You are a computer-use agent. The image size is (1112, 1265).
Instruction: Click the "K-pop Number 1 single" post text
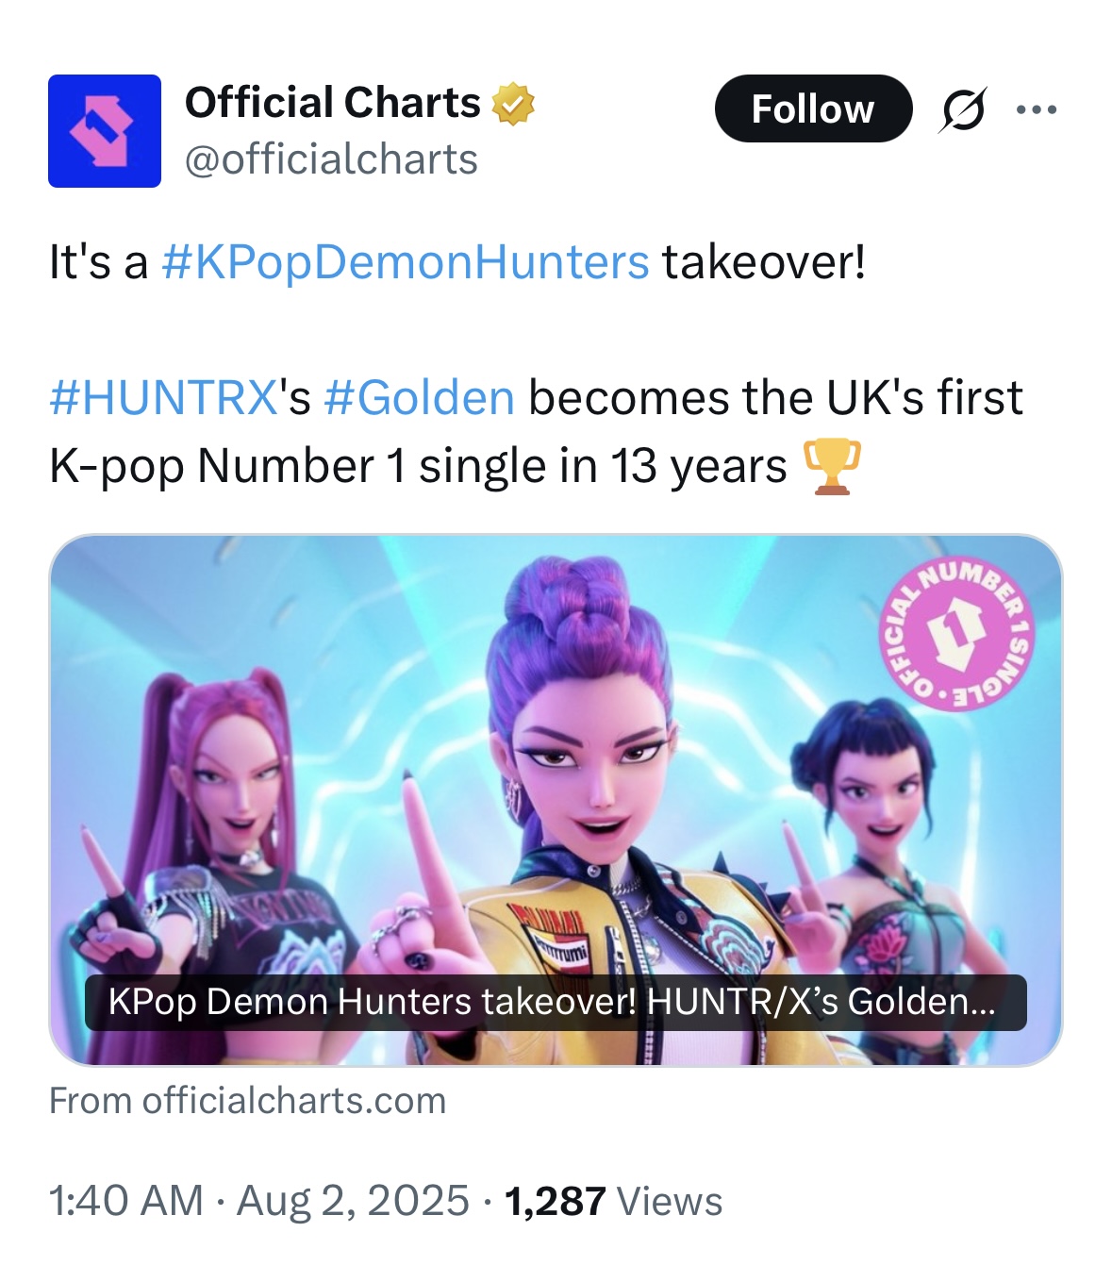coord(418,467)
